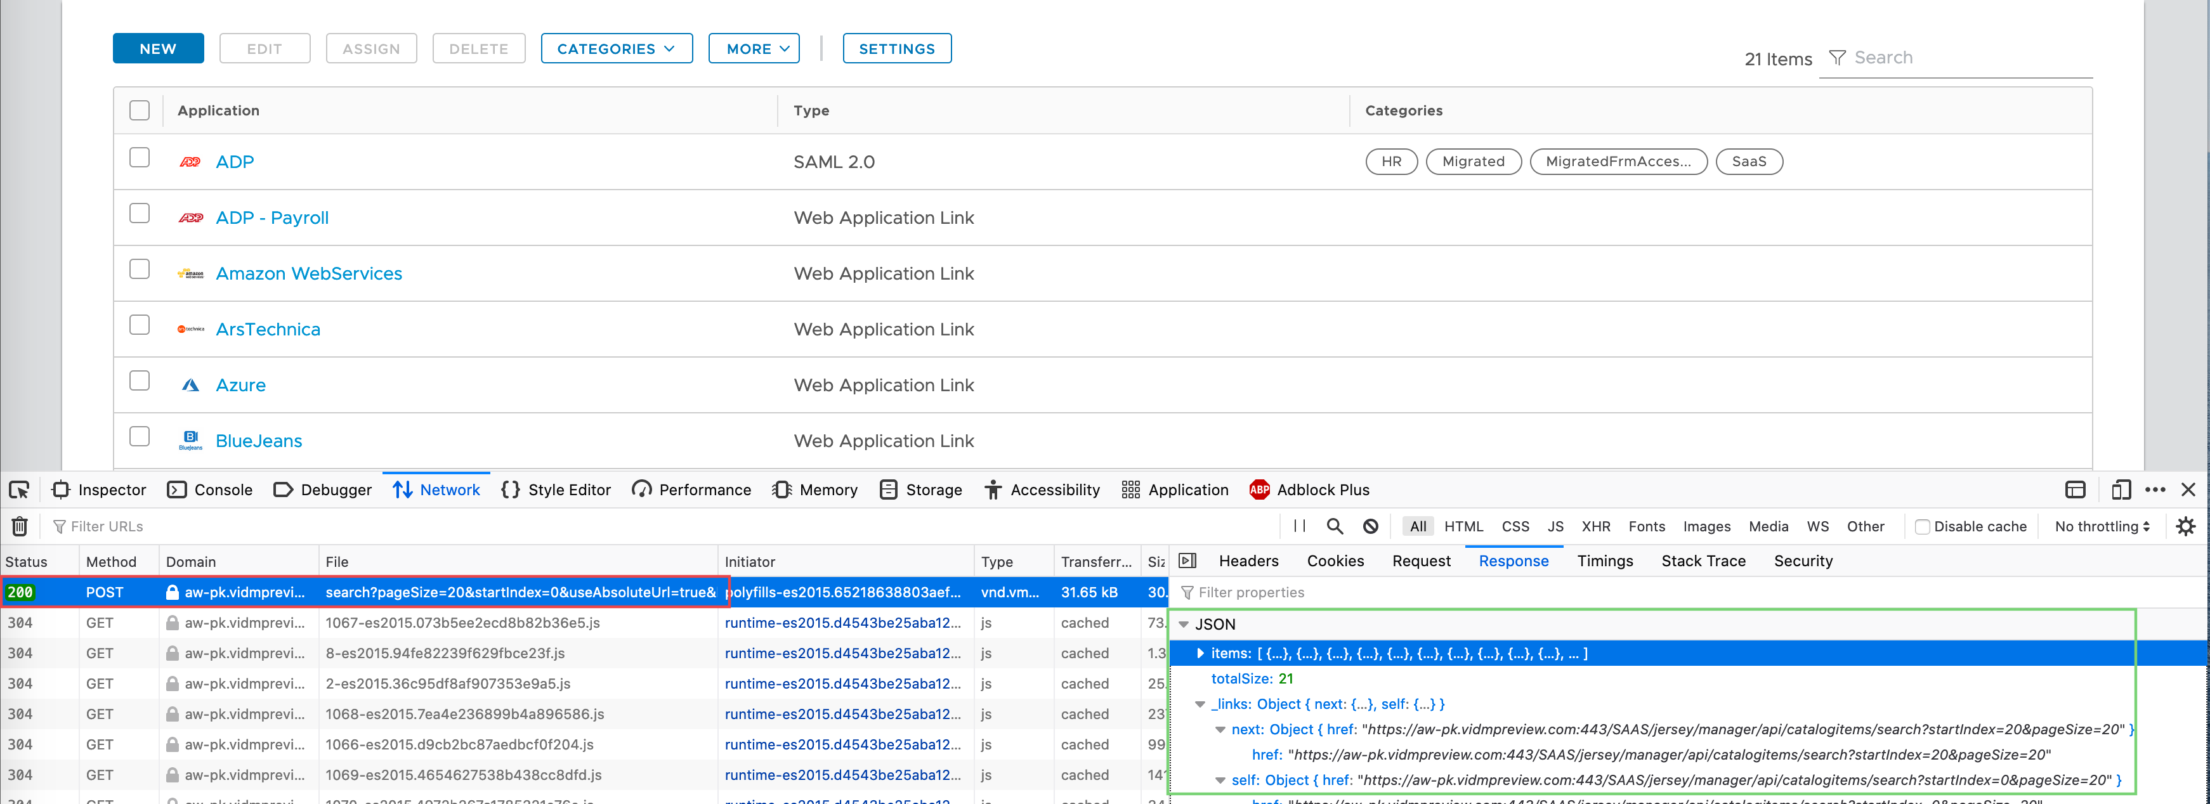Tick the select-all applications checkbox
2210x804 pixels.
point(139,110)
